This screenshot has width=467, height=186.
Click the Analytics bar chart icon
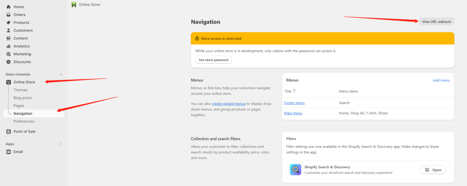[8, 46]
